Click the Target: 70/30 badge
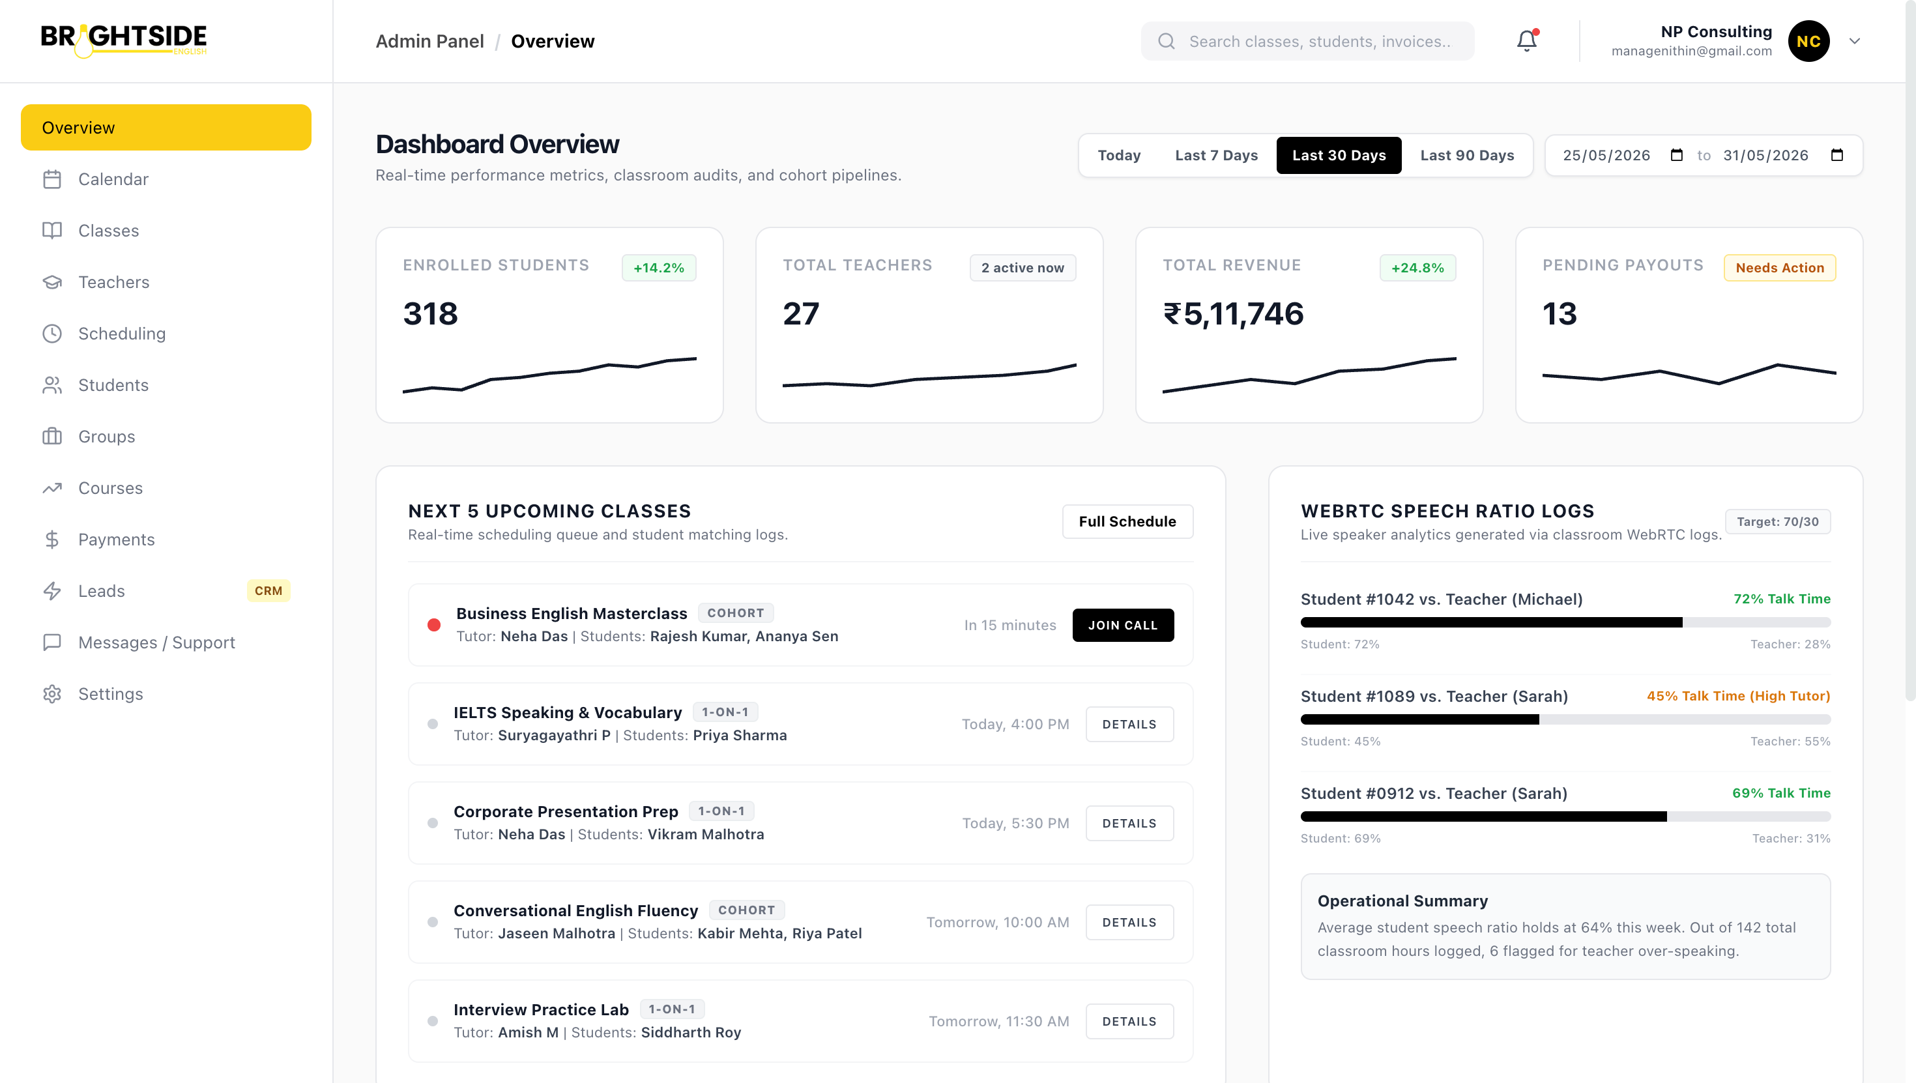Viewport: 1916px width, 1083px height. [1777, 521]
